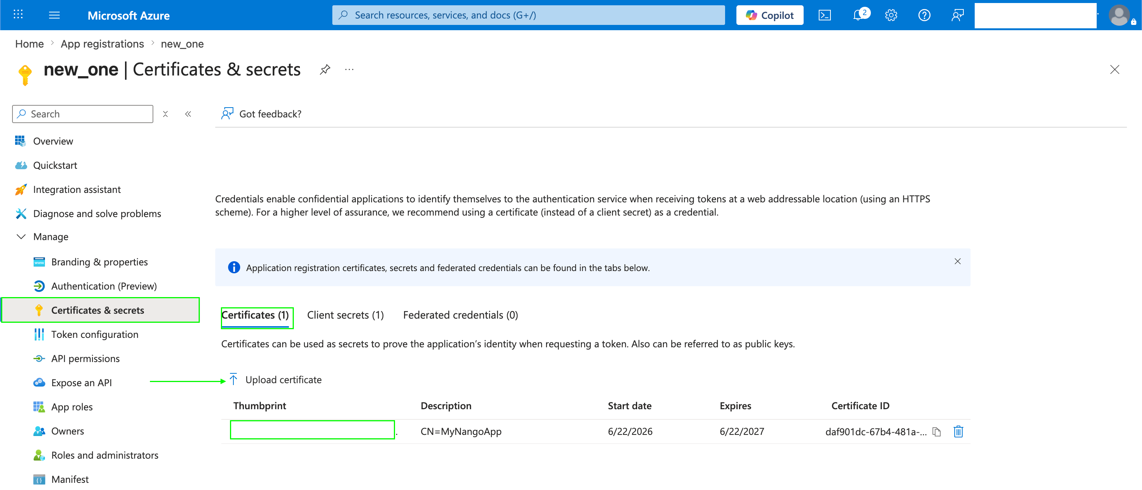Dismiss the info banner with X

957,261
